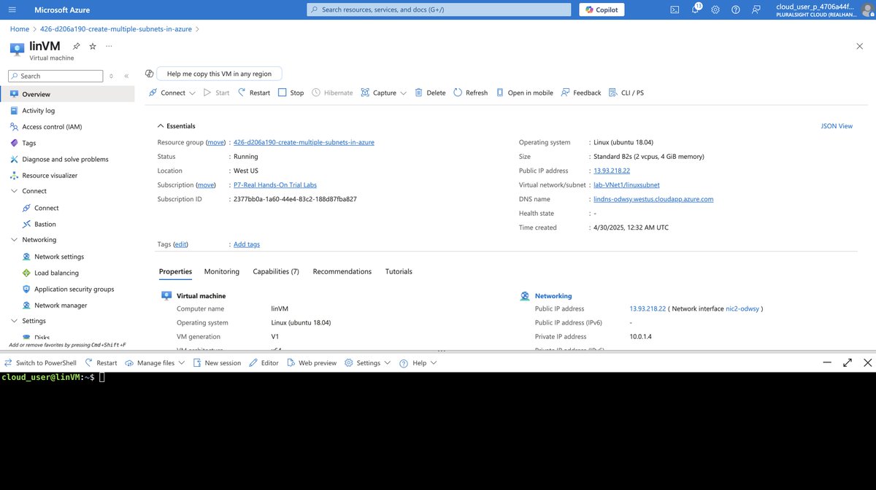This screenshot has height=490, width=876.
Task: Collapse the Networking sidebar section
Action: [15, 240]
